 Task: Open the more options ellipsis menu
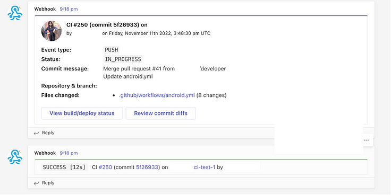tap(366, 140)
